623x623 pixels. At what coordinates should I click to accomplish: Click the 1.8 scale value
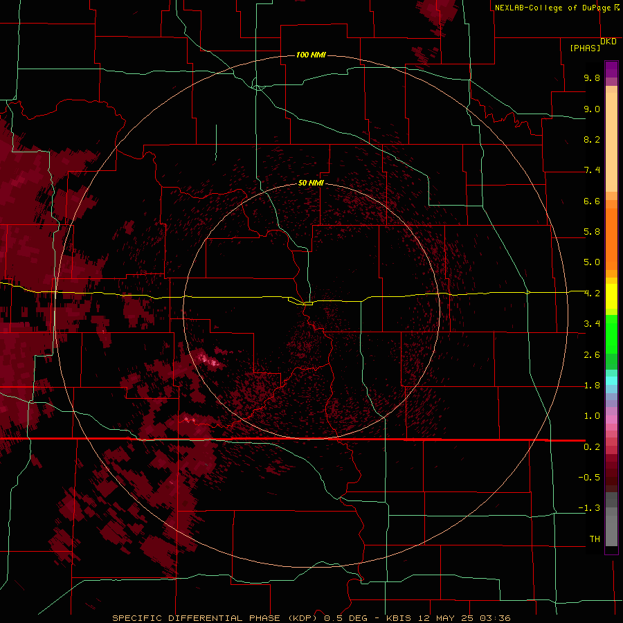[592, 386]
